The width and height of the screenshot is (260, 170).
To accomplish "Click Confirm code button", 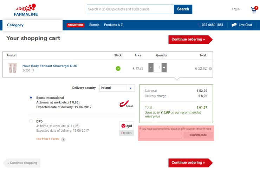I will coord(198,135).
